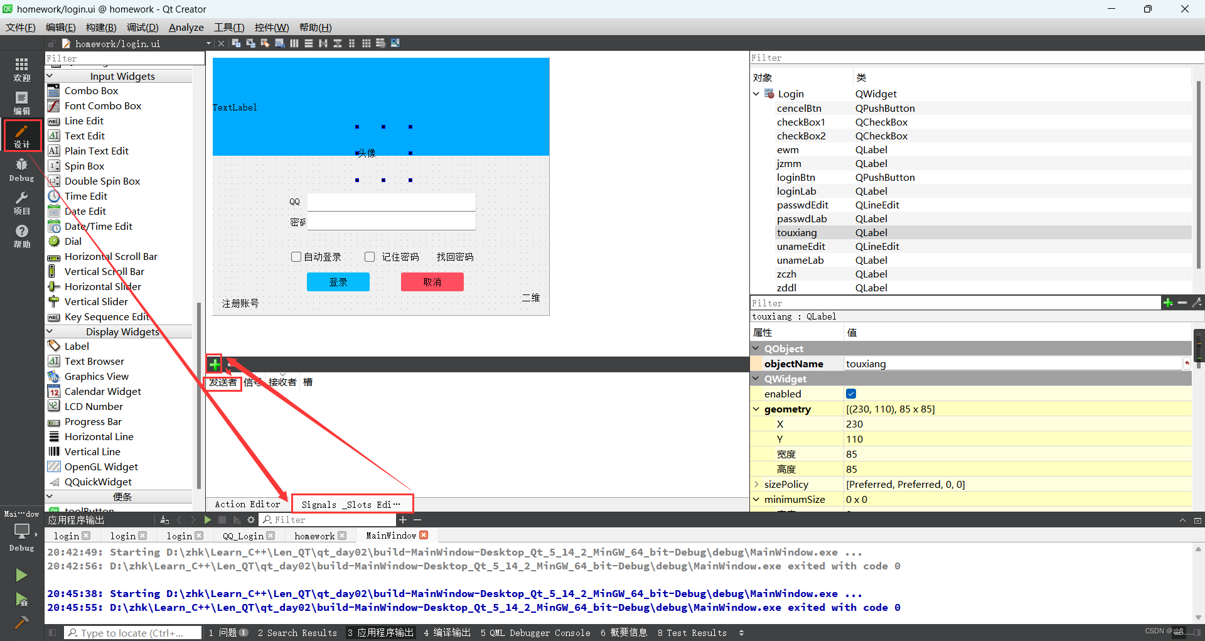Apply grid layout
The height and width of the screenshot is (641, 1205).
[x=366, y=43]
